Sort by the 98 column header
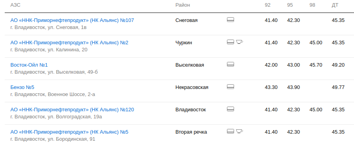The height and width of the screenshot is (145, 354). click(312, 5)
